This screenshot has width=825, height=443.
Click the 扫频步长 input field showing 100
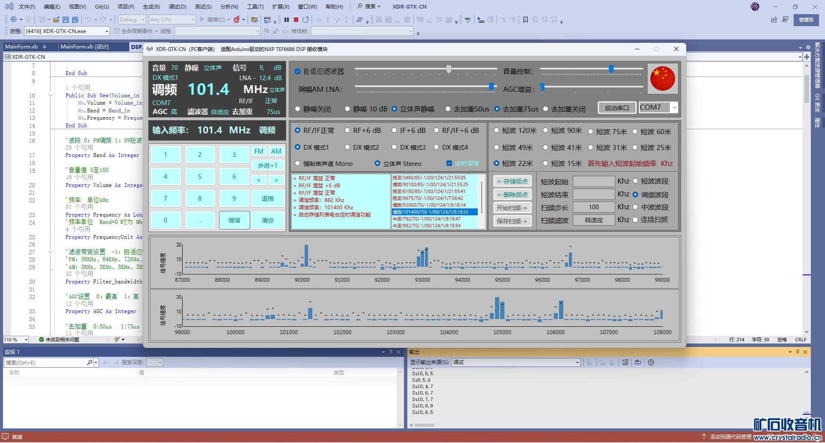click(593, 207)
